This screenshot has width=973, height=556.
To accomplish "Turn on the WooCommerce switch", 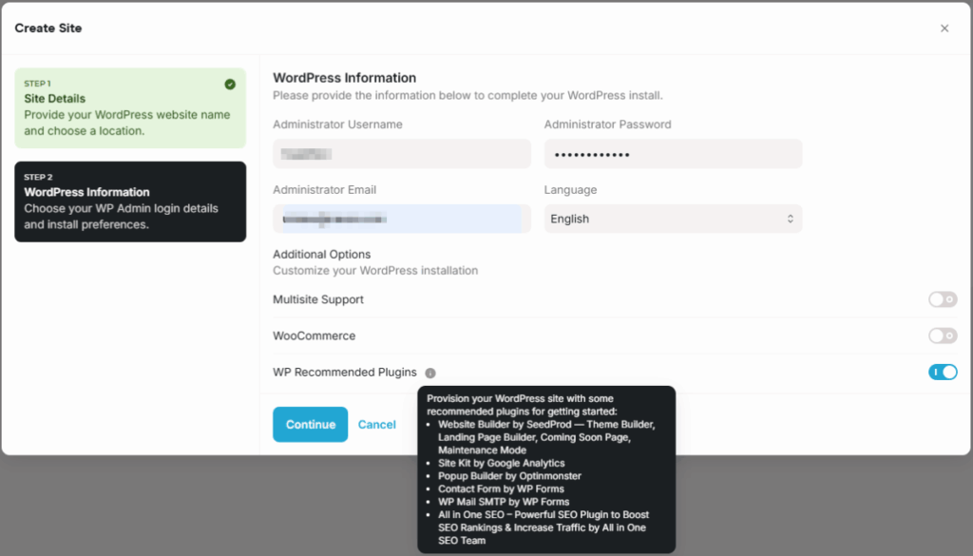I will pos(943,336).
